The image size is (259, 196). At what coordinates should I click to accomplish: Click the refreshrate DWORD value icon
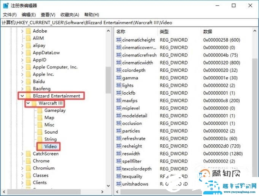pyautogui.click(x=119, y=138)
